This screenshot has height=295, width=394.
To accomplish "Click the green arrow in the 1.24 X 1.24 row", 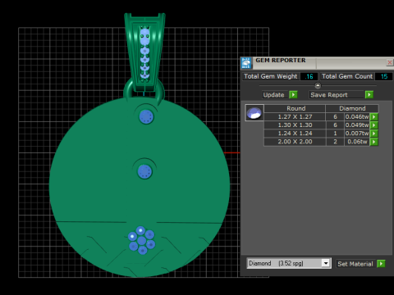I will (373, 134).
